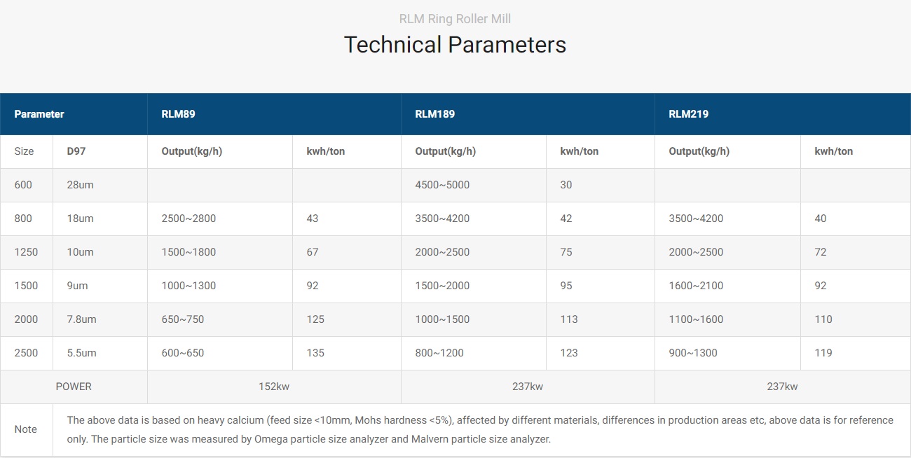Image resolution: width=911 pixels, height=458 pixels.
Task: Select the 152kw power cell
Action: pyautogui.click(x=274, y=387)
